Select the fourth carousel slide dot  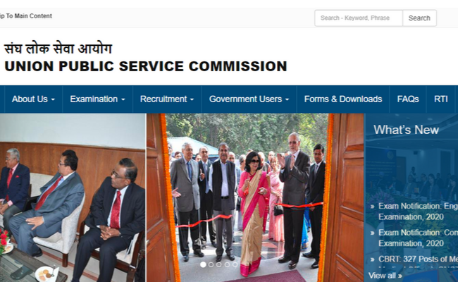coord(227,264)
